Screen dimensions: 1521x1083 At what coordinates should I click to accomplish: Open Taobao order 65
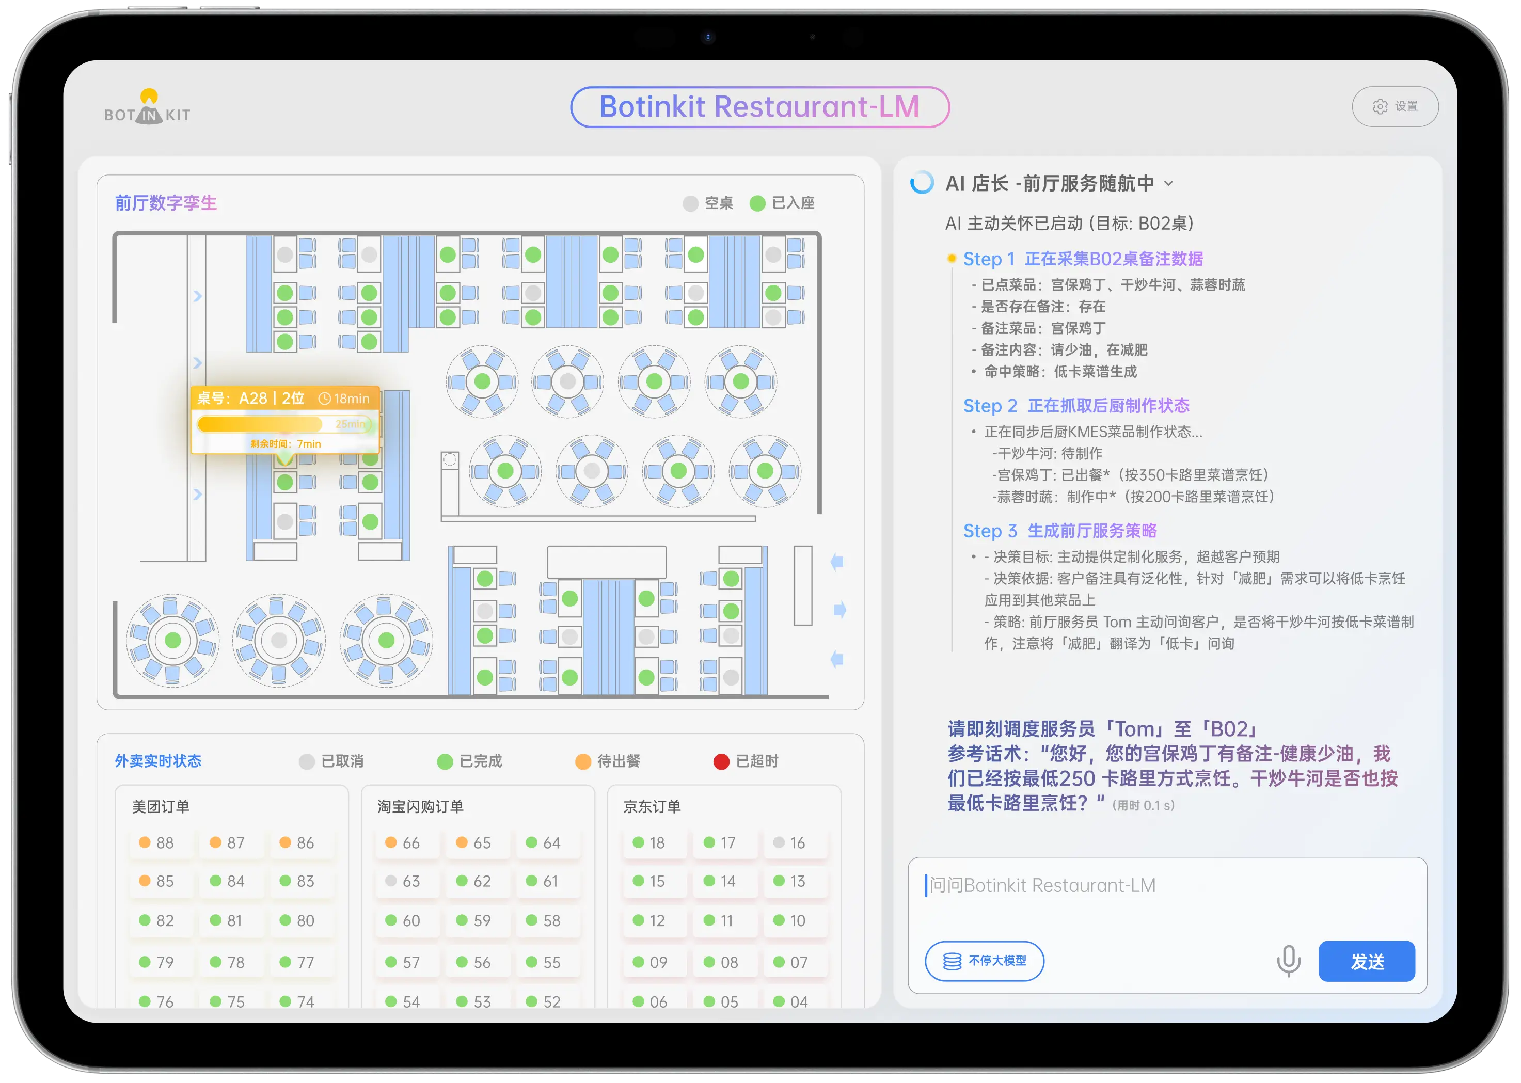pos(479,843)
